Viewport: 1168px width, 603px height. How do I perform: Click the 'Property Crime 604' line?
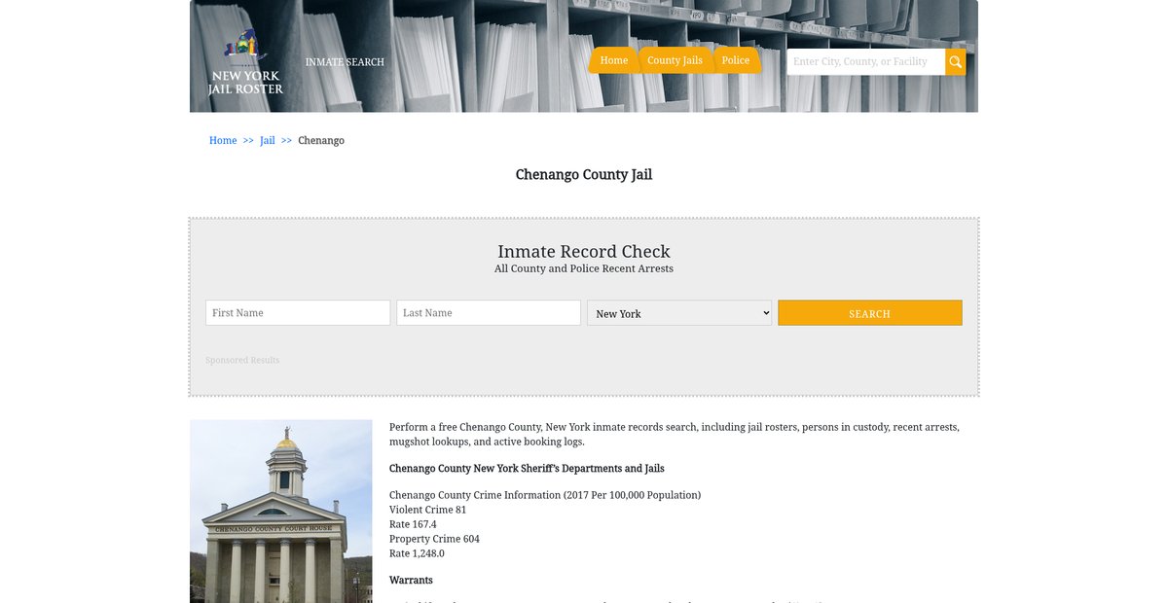click(x=434, y=539)
